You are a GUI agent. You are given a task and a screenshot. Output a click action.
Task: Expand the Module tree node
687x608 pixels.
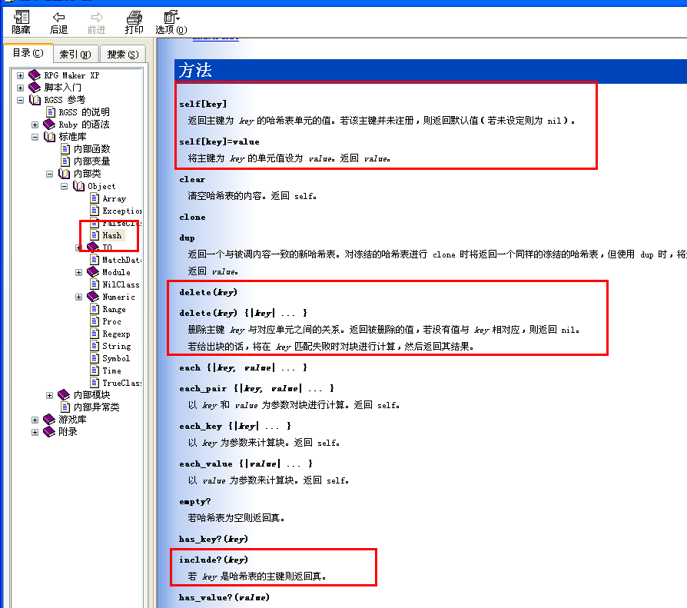click(79, 272)
